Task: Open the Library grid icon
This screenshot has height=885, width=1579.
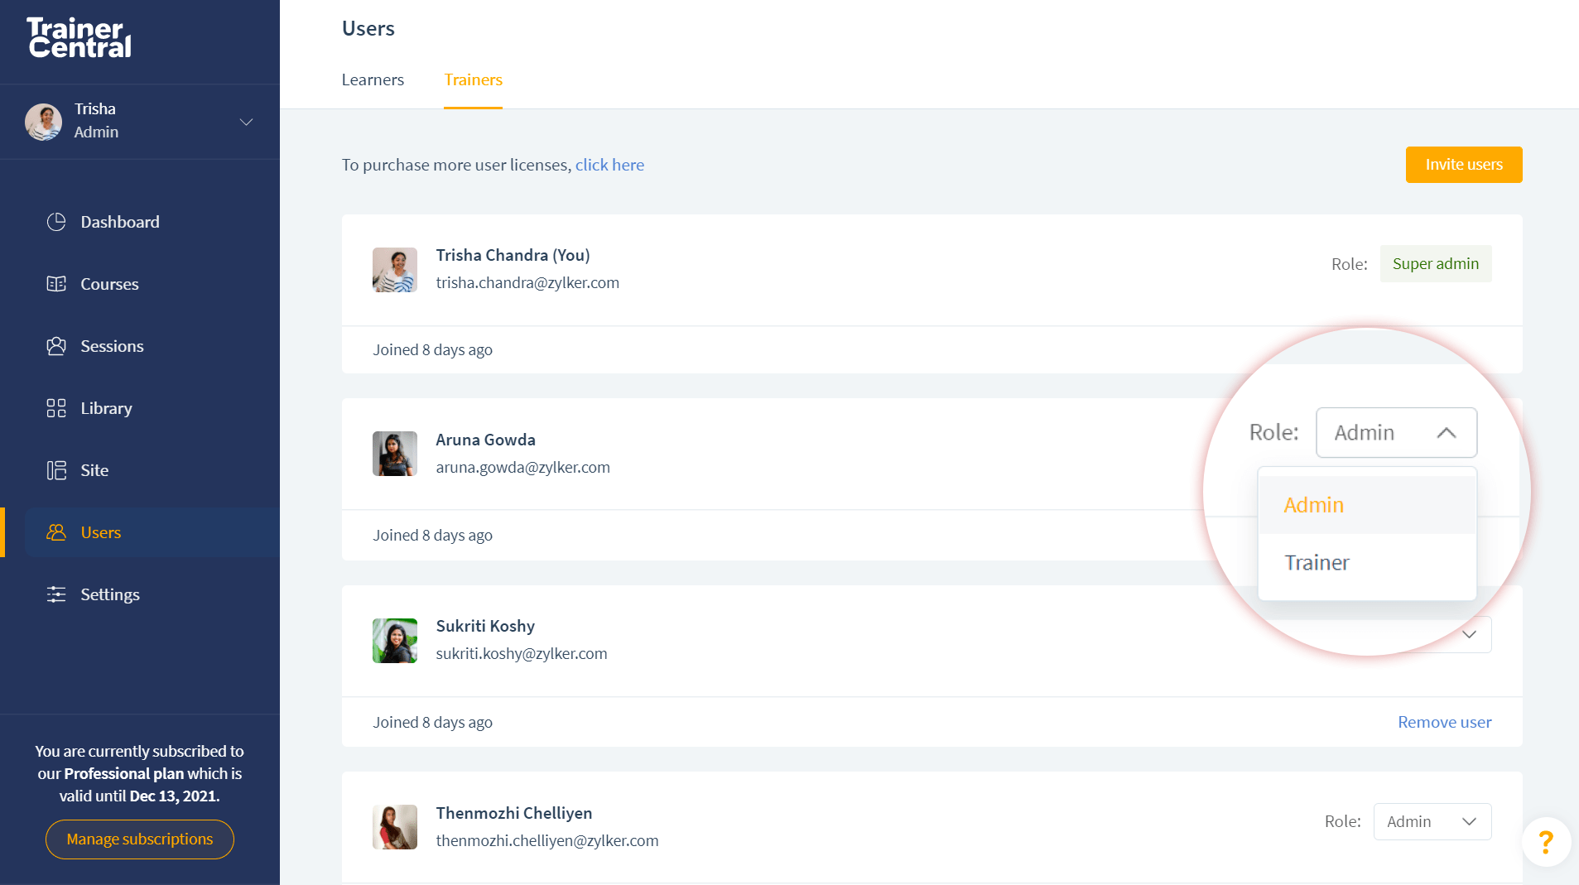Action: tap(56, 408)
